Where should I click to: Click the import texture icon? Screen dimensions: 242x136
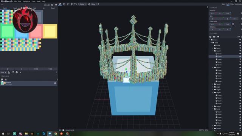pyautogui.click(x=2, y=80)
